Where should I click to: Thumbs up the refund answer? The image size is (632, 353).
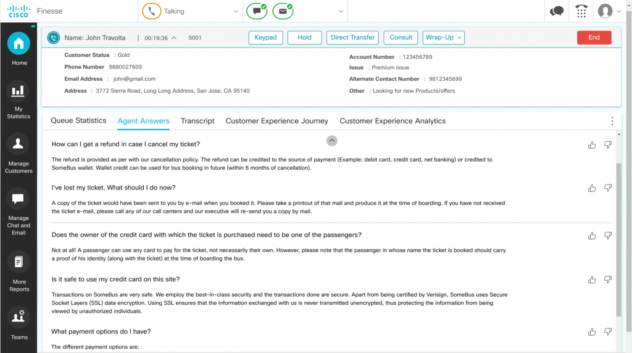pyautogui.click(x=592, y=145)
